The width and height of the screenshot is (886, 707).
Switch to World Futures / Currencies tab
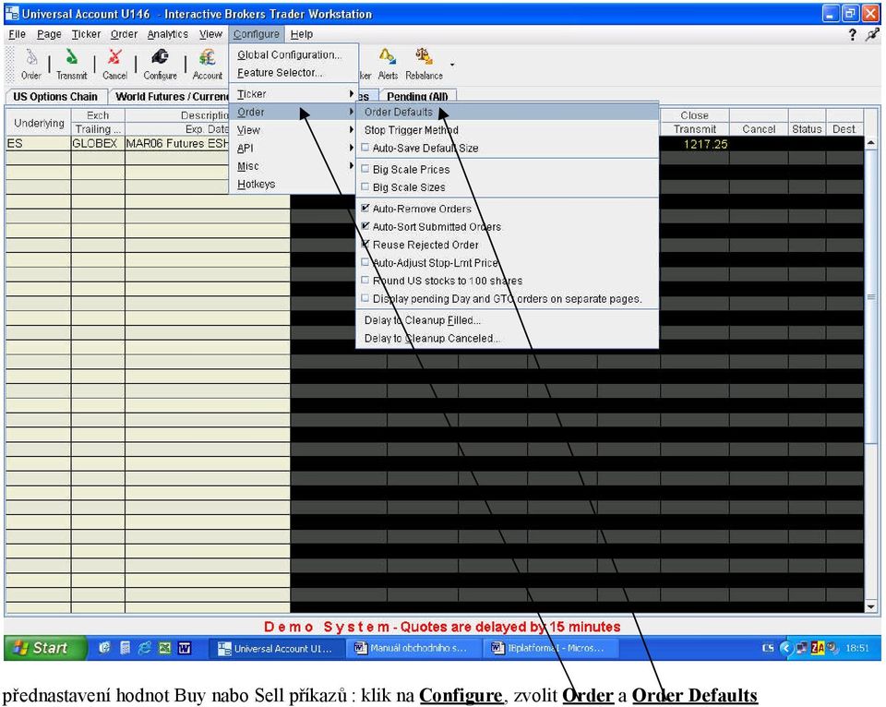point(170,97)
